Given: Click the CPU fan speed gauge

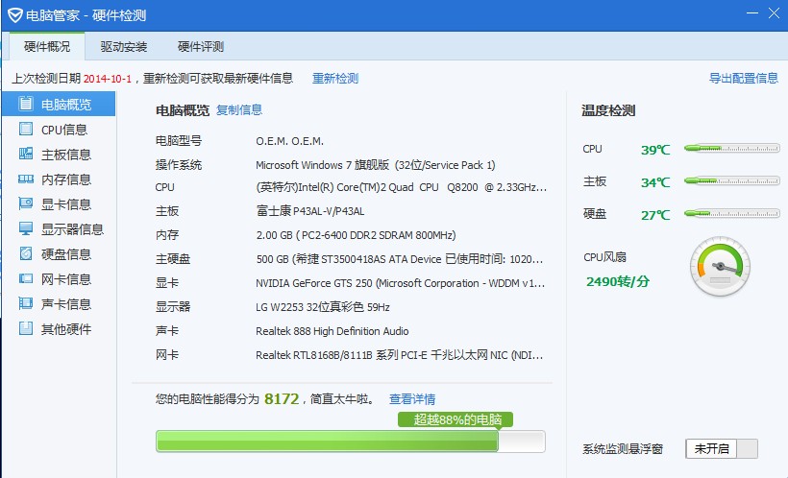Looking at the screenshot, I should (x=720, y=267).
